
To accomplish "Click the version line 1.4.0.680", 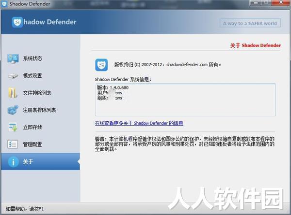I will [x=113, y=87].
